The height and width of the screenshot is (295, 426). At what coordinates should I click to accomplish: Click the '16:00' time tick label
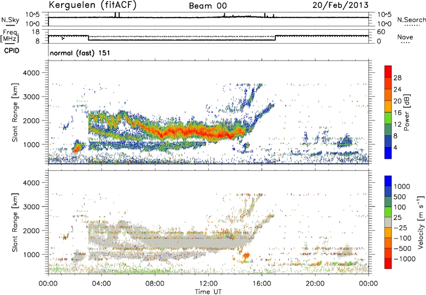(261, 284)
